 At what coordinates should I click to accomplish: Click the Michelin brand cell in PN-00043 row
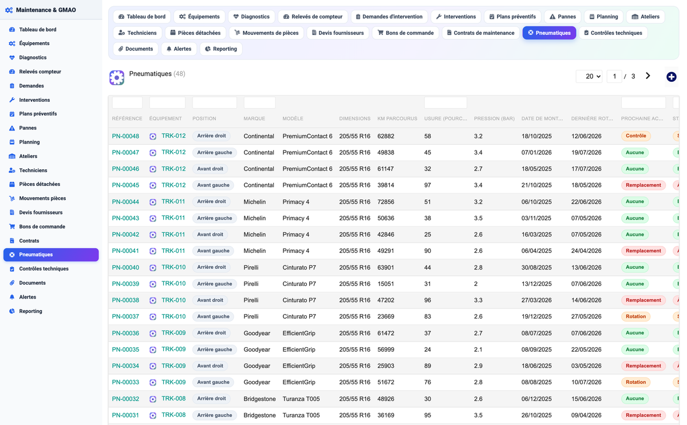pos(255,218)
